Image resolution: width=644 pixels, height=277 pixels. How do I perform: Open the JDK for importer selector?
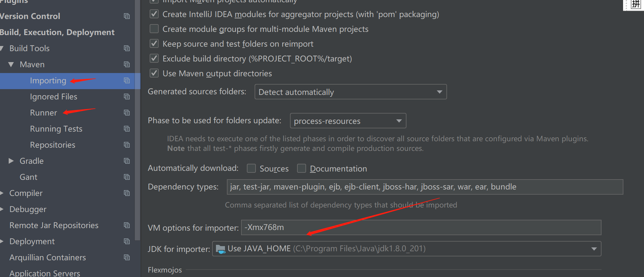593,248
